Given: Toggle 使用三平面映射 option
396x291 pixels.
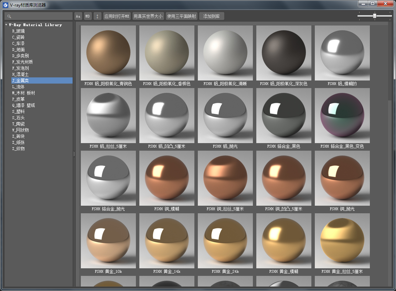Looking at the screenshot, I should [181, 16].
